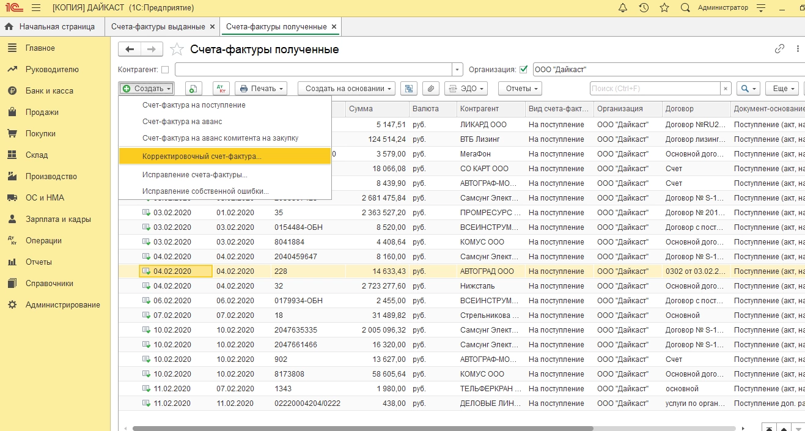Click the Отчеты toolbar button
The image size is (805, 431).
[520, 89]
